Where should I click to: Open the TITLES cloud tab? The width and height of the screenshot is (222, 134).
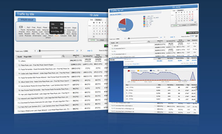pos(27,20)
